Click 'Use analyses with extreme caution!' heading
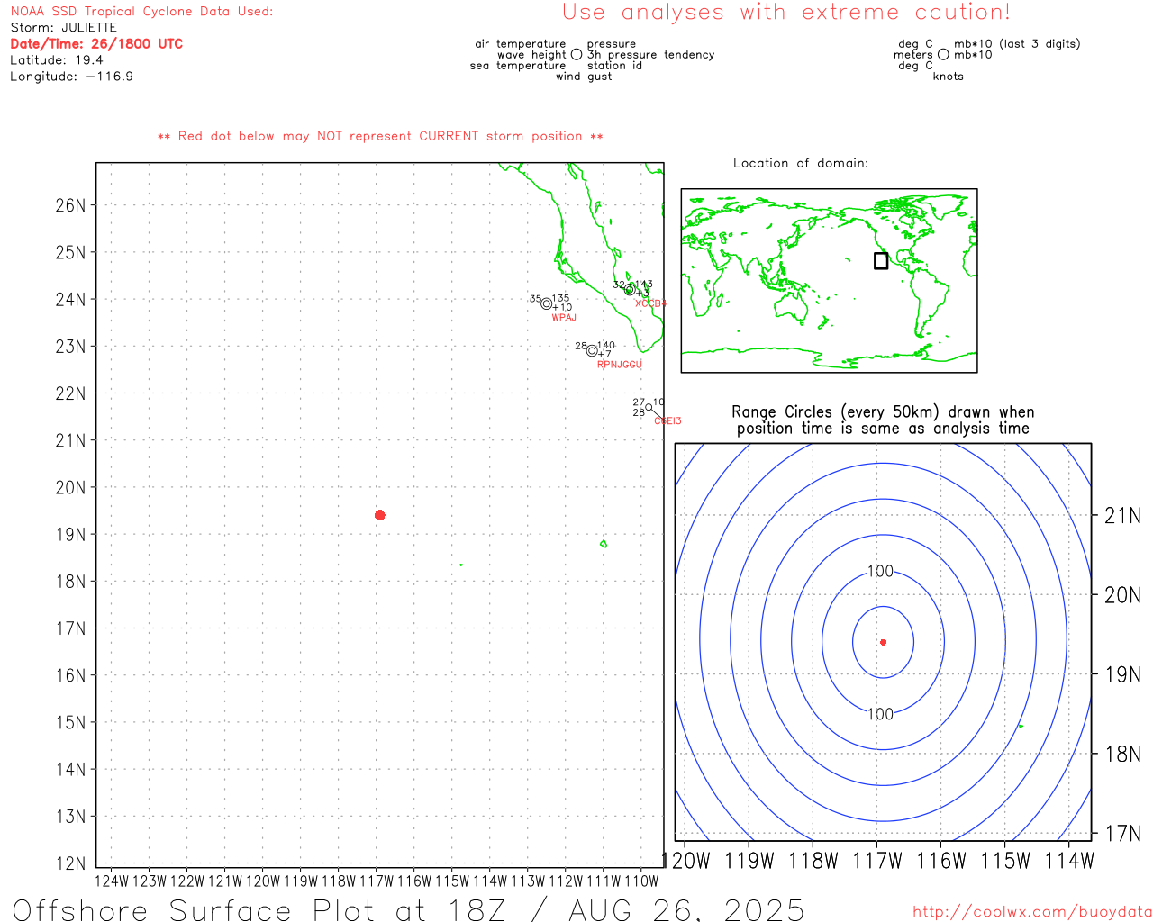This screenshot has height=922, width=1153. pyautogui.click(x=786, y=12)
